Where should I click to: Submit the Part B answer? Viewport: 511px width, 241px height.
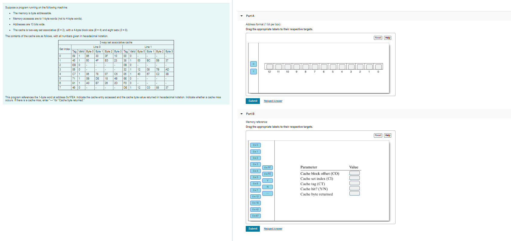tap(253, 229)
